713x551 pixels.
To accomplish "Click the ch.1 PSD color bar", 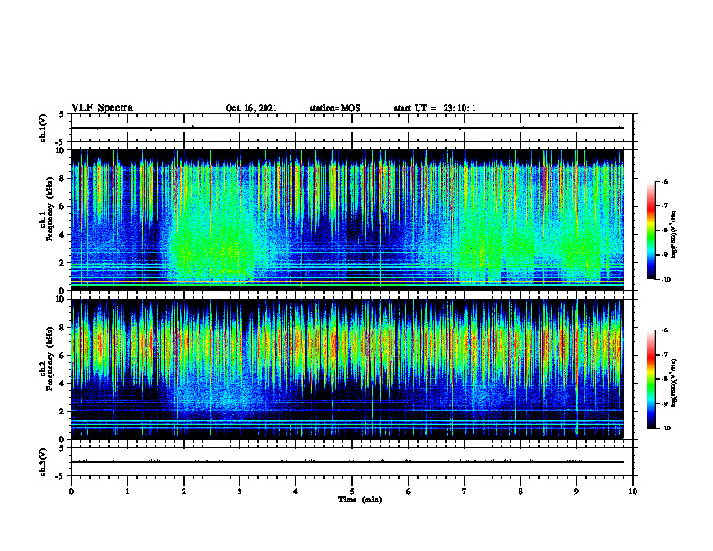I will pyautogui.click(x=652, y=230).
